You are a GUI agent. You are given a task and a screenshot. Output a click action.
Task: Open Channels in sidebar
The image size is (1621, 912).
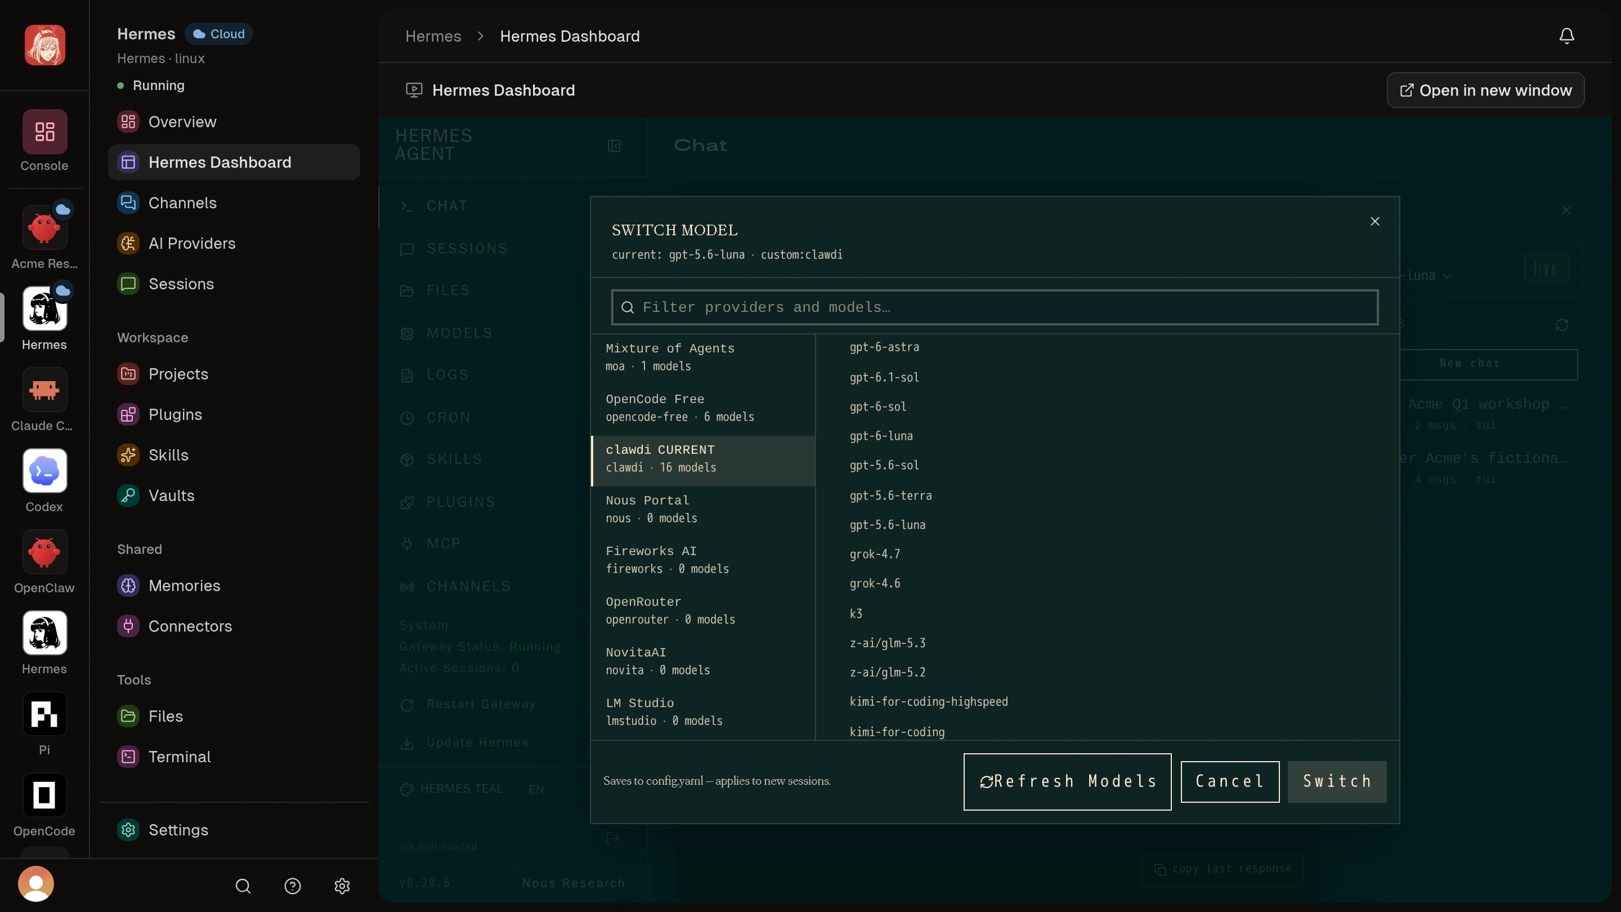pyautogui.click(x=234, y=203)
